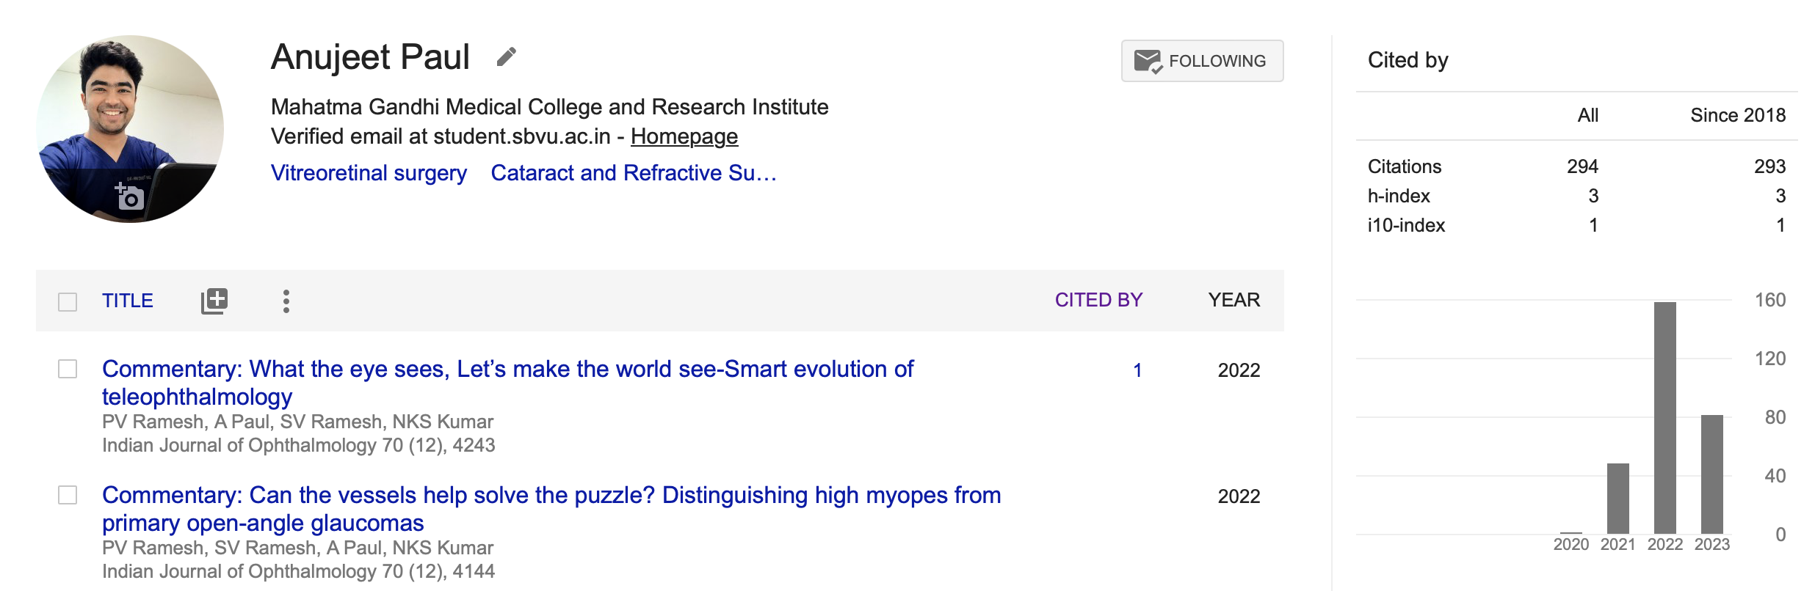
Task: Click the pencil edit profile icon
Action: click(x=506, y=57)
